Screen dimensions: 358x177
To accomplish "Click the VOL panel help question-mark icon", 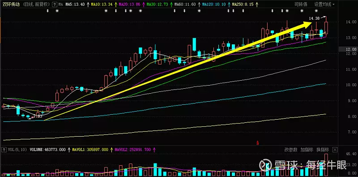I will click(4, 150).
